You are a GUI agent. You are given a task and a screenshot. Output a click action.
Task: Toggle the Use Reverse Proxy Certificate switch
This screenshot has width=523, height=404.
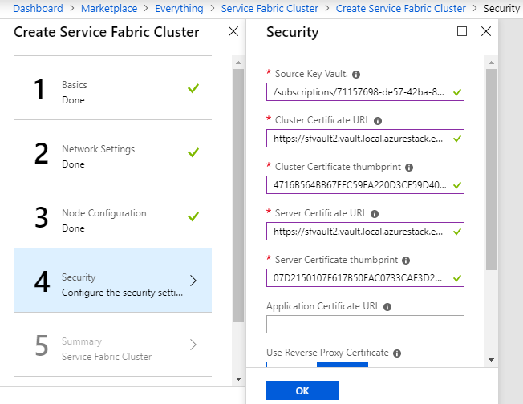[x=317, y=366]
